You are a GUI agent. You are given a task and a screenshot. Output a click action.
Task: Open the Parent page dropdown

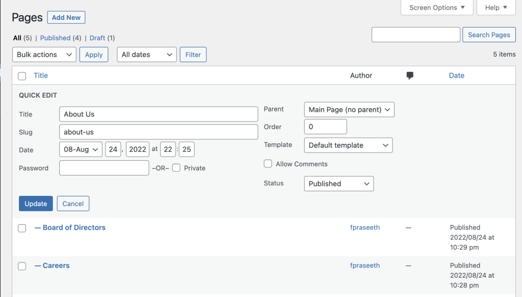pyautogui.click(x=349, y=109)
